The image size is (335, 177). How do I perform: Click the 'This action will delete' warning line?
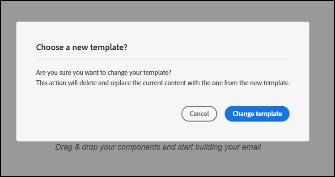(x=163, y=83)
